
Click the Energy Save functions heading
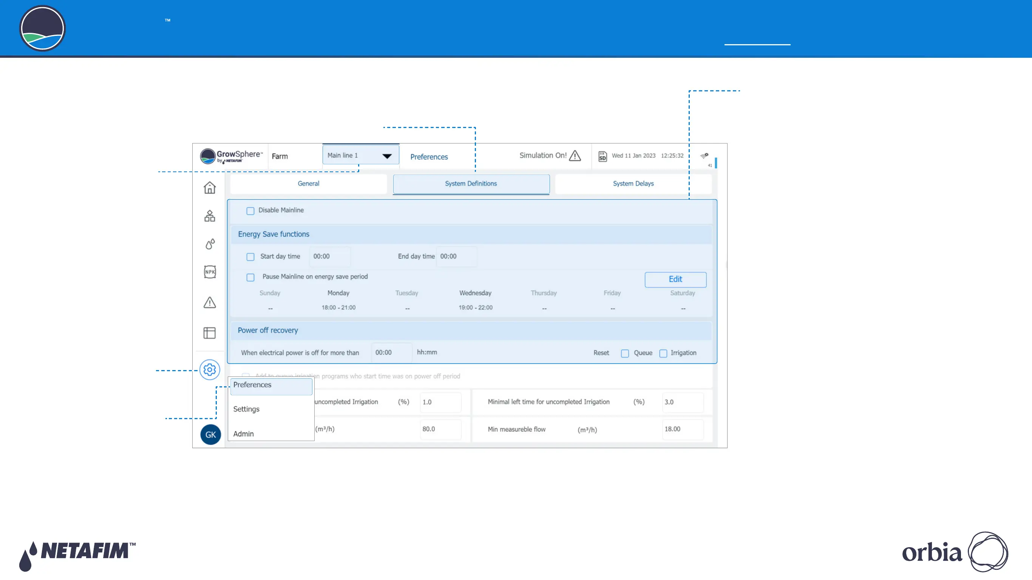[273, 234]
